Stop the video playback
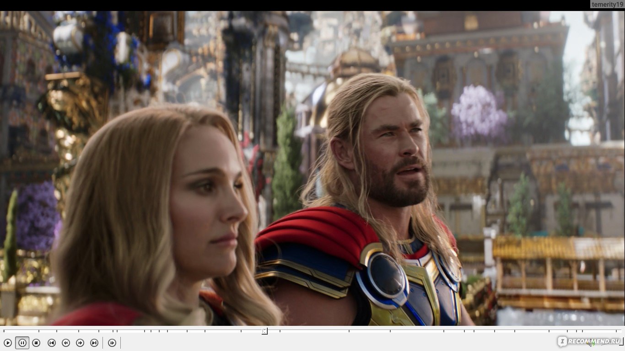This screenshot has height=351, width=625. (37, 343)
